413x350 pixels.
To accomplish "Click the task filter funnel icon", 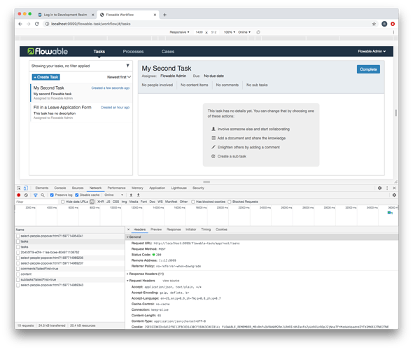I will coord(127,66).
